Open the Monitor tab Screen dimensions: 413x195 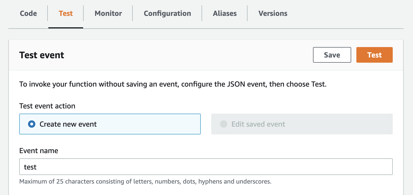tap(108, 14)
